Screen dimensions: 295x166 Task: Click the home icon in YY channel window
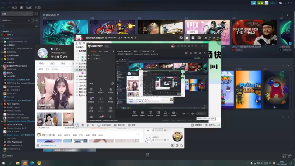187,38
